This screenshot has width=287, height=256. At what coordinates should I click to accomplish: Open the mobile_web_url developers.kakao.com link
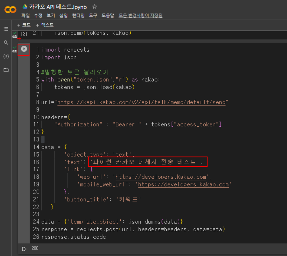[x=183, y=184]
